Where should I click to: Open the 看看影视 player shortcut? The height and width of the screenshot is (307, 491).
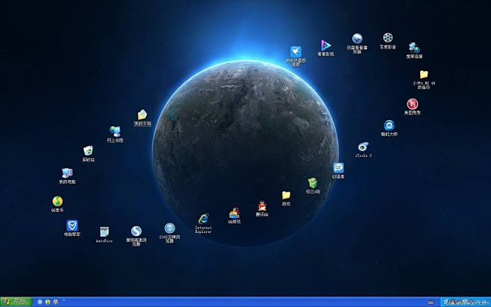click(325, 46)
